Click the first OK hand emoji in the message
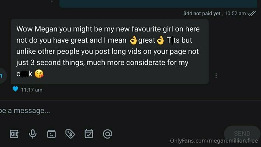The width and height of the screenshot is (261, 147). (133, 40)
